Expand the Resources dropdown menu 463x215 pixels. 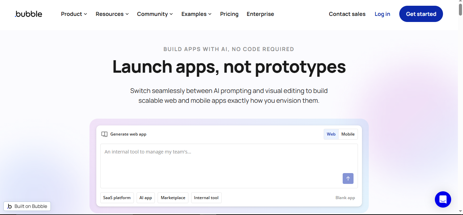point(112,14)
